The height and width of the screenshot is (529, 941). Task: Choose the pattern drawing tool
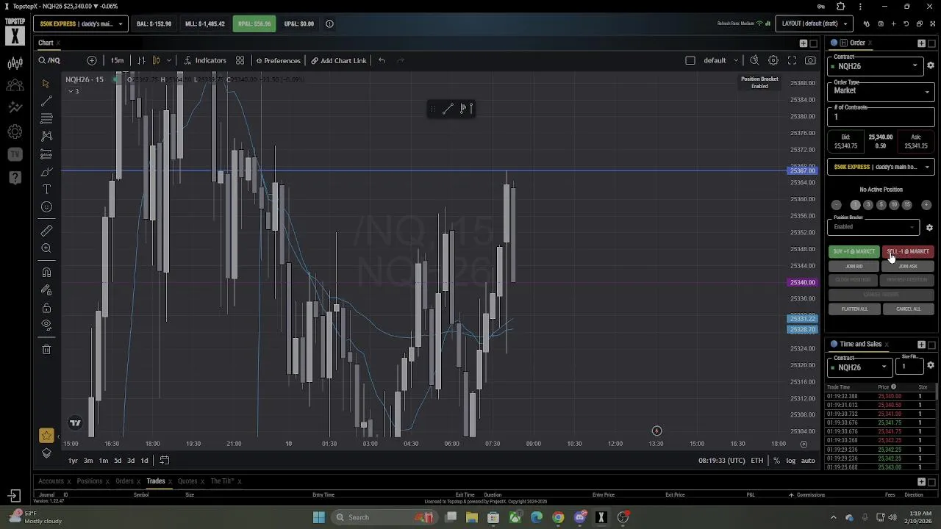[46, 136]
